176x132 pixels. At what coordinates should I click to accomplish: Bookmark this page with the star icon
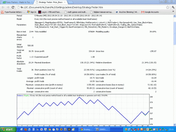pyautogui.click(x=168, y=7)
